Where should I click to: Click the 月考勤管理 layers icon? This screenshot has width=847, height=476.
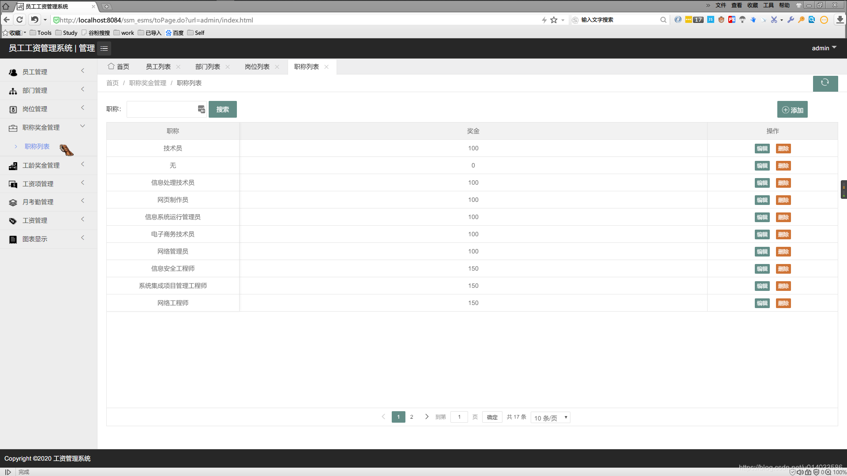point(13,202)
